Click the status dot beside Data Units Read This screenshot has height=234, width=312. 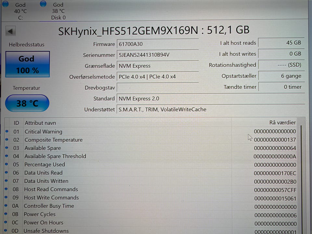(x=6, y=173)
